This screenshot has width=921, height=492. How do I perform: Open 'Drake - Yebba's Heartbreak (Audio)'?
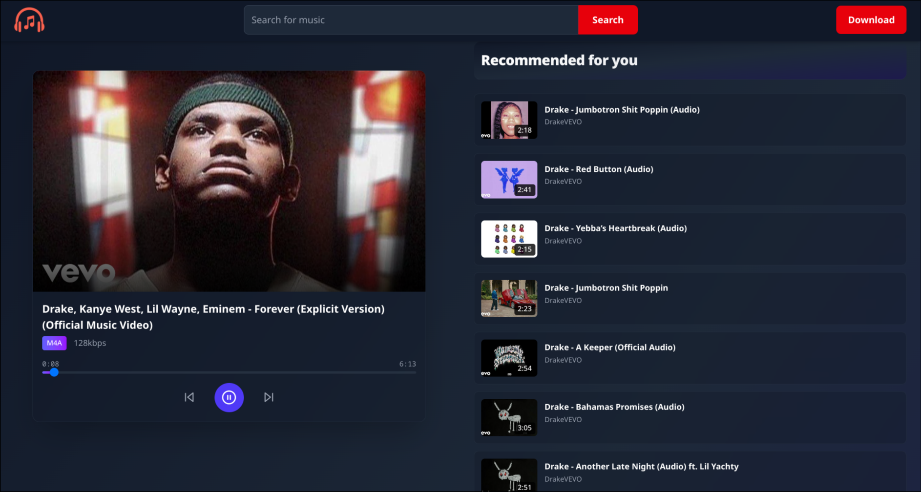coord(616,228)
